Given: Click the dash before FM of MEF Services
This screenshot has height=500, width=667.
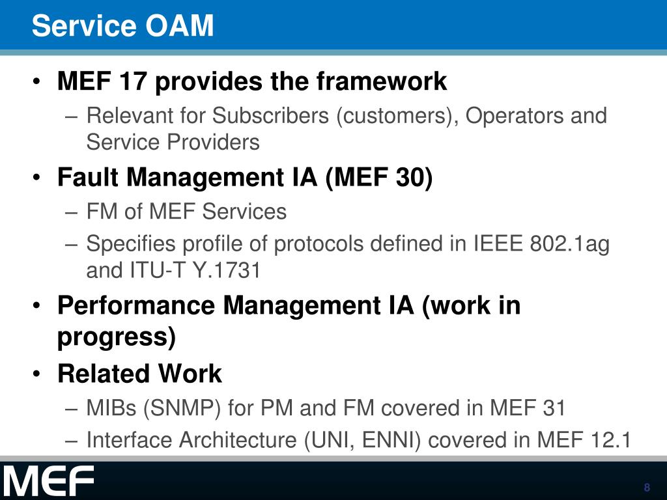Looking at the screenshot, I should tap(72, 212).
